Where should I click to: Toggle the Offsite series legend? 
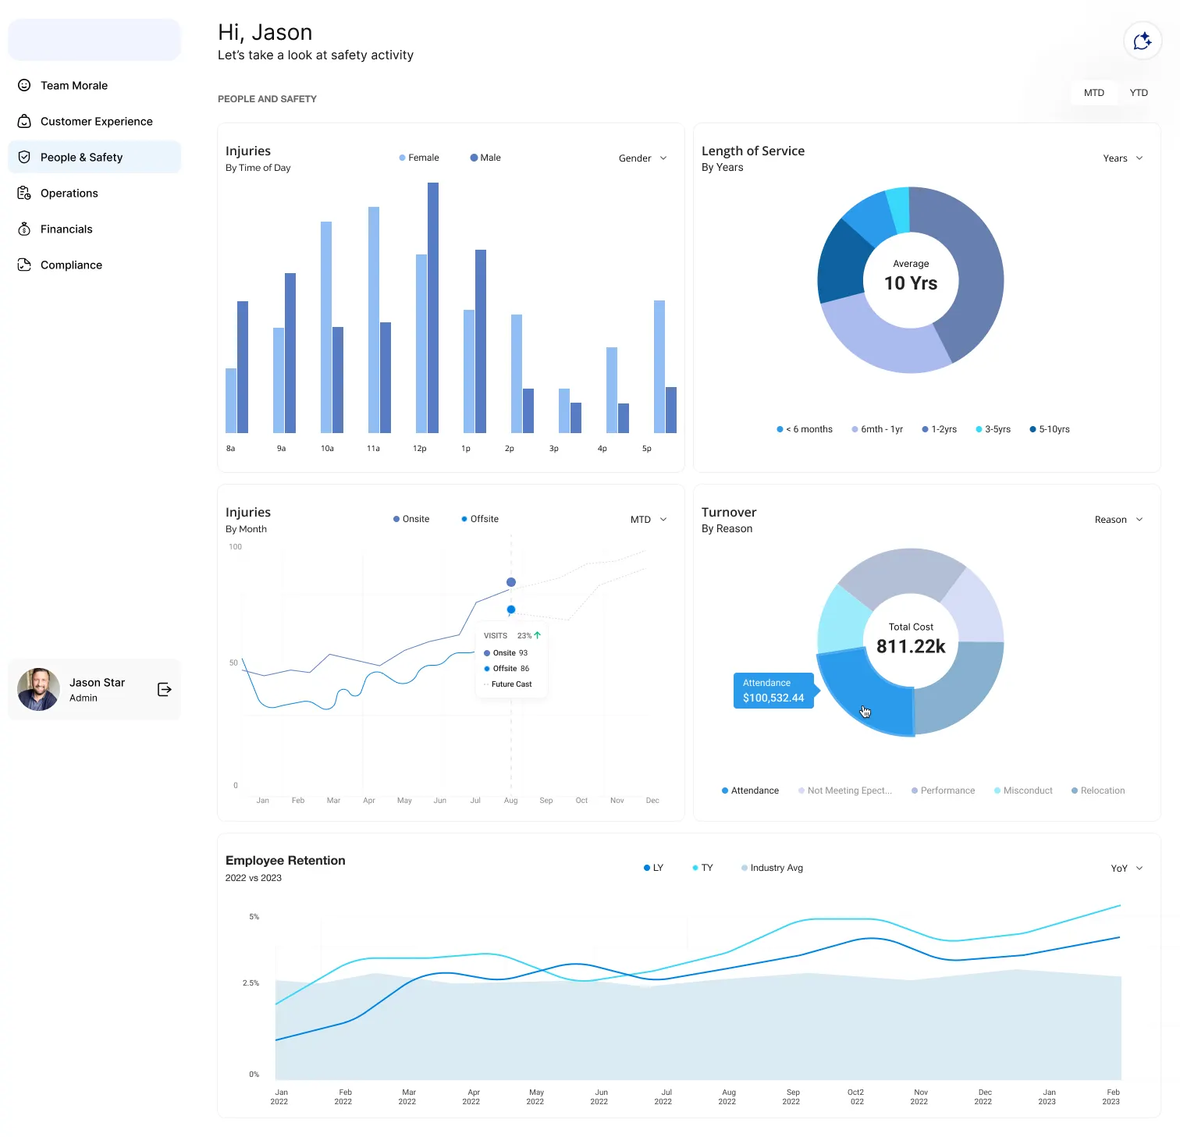[480, 519]
